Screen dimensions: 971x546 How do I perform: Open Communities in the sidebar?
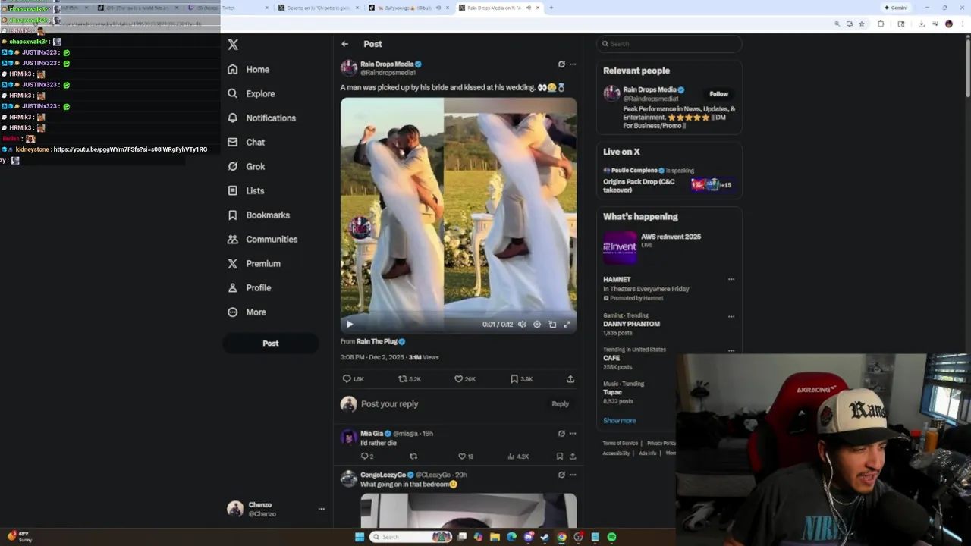click(x=262, y=239)
